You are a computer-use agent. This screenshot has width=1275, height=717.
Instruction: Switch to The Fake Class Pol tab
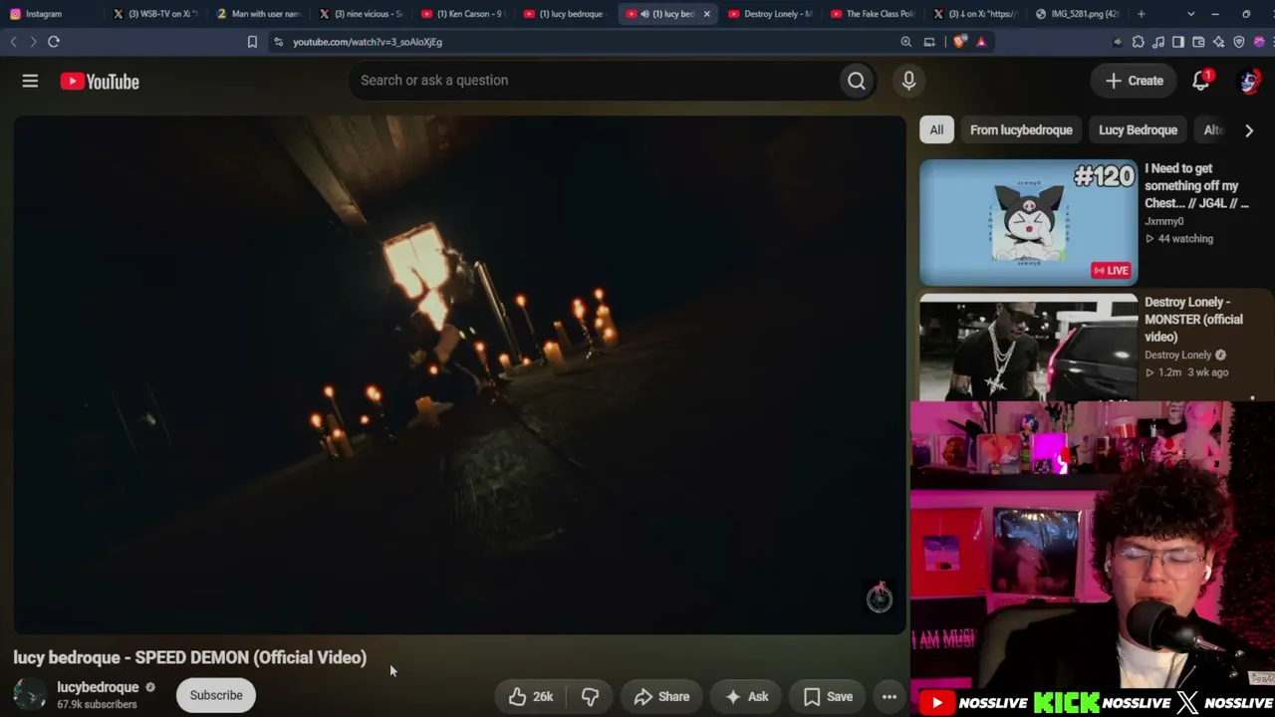pos(874,14)
